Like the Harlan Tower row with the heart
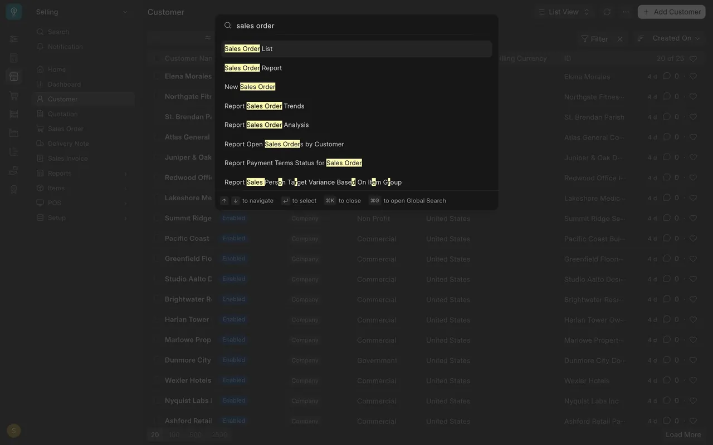 click(x=693, y=320)
